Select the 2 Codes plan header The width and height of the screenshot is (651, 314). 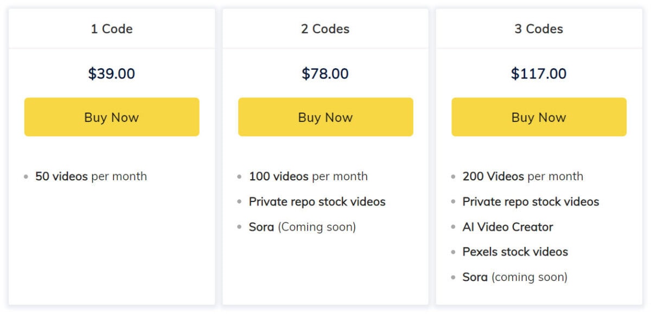(325, 29)
